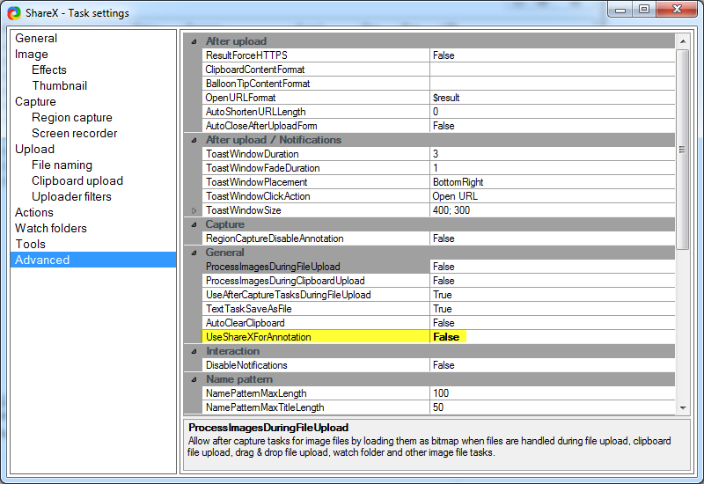Viewport: 704px width, 484px height.
Task: Open the Upload settings page
Action: pyautogui.click(x=34, y=149)
